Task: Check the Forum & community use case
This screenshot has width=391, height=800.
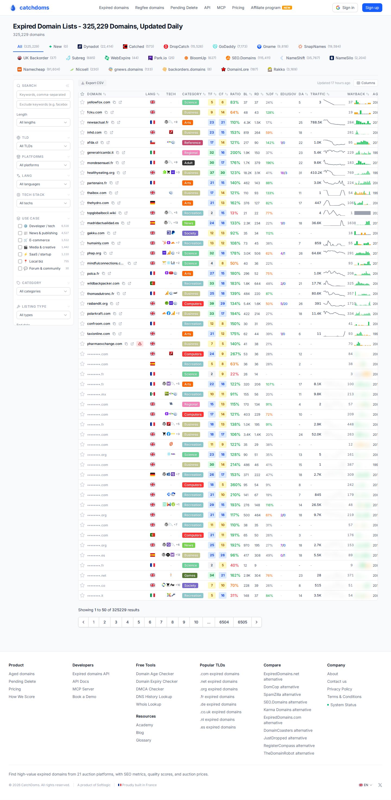Action: coord(20,268)
